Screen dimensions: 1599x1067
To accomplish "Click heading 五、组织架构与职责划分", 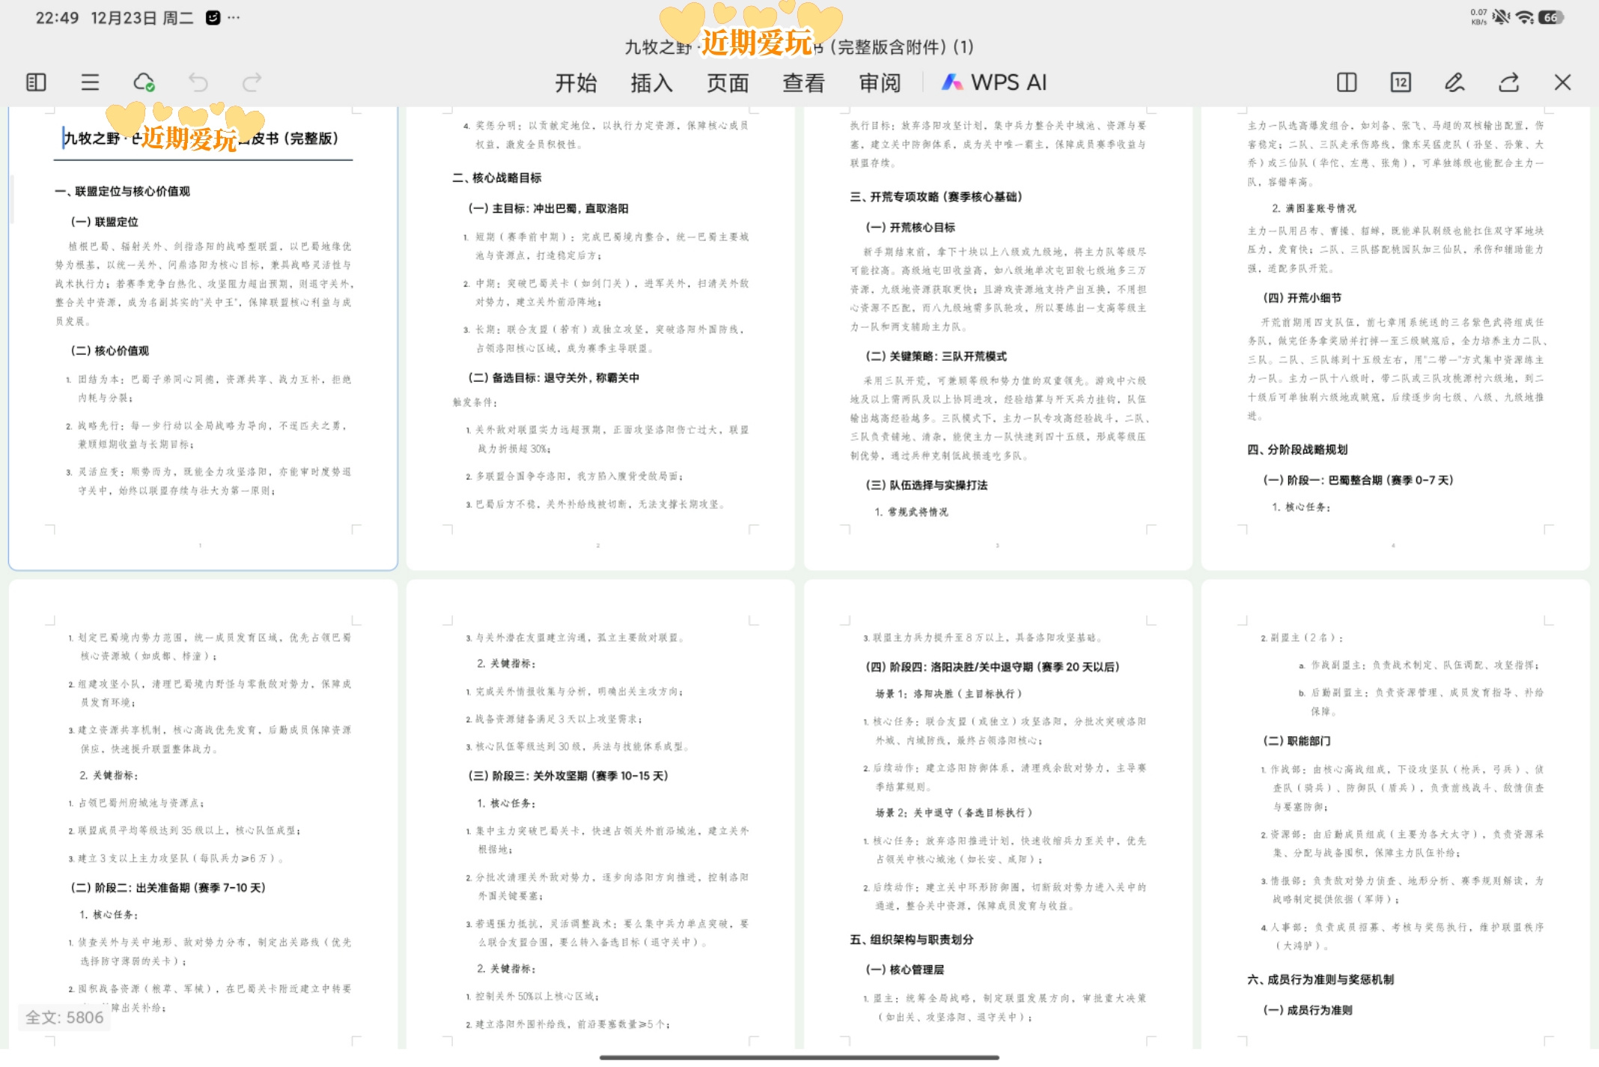I will point(911,939).
